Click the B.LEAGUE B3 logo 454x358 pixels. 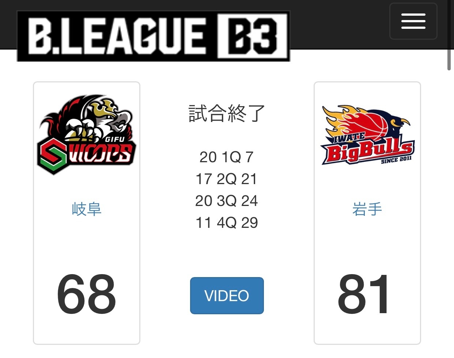click(154, 36)
